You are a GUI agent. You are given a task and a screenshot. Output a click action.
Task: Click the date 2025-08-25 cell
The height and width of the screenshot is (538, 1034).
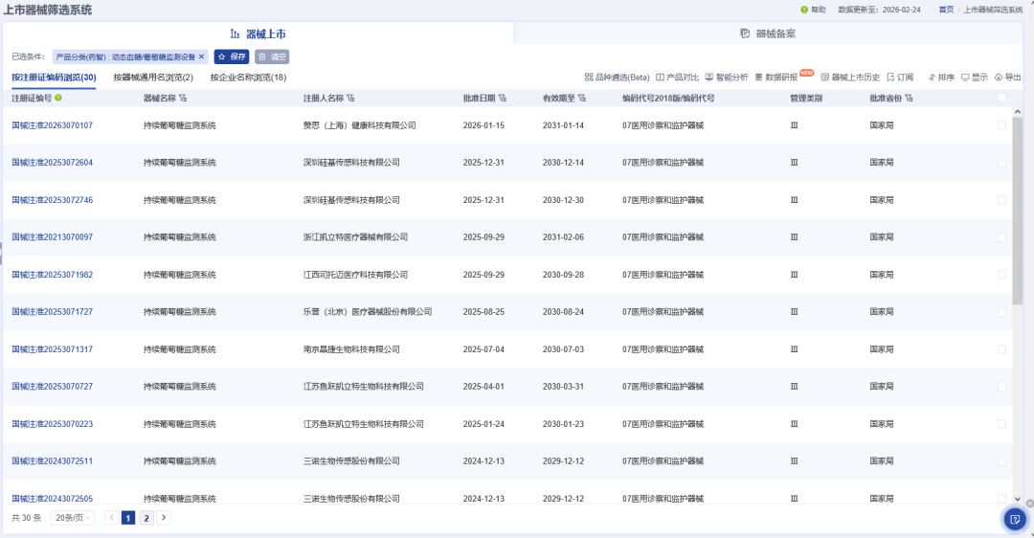(x=483, y=311)
